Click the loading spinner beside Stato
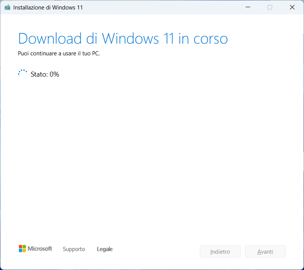The width and height of the screenshot is (304, 270). (22, 73)
